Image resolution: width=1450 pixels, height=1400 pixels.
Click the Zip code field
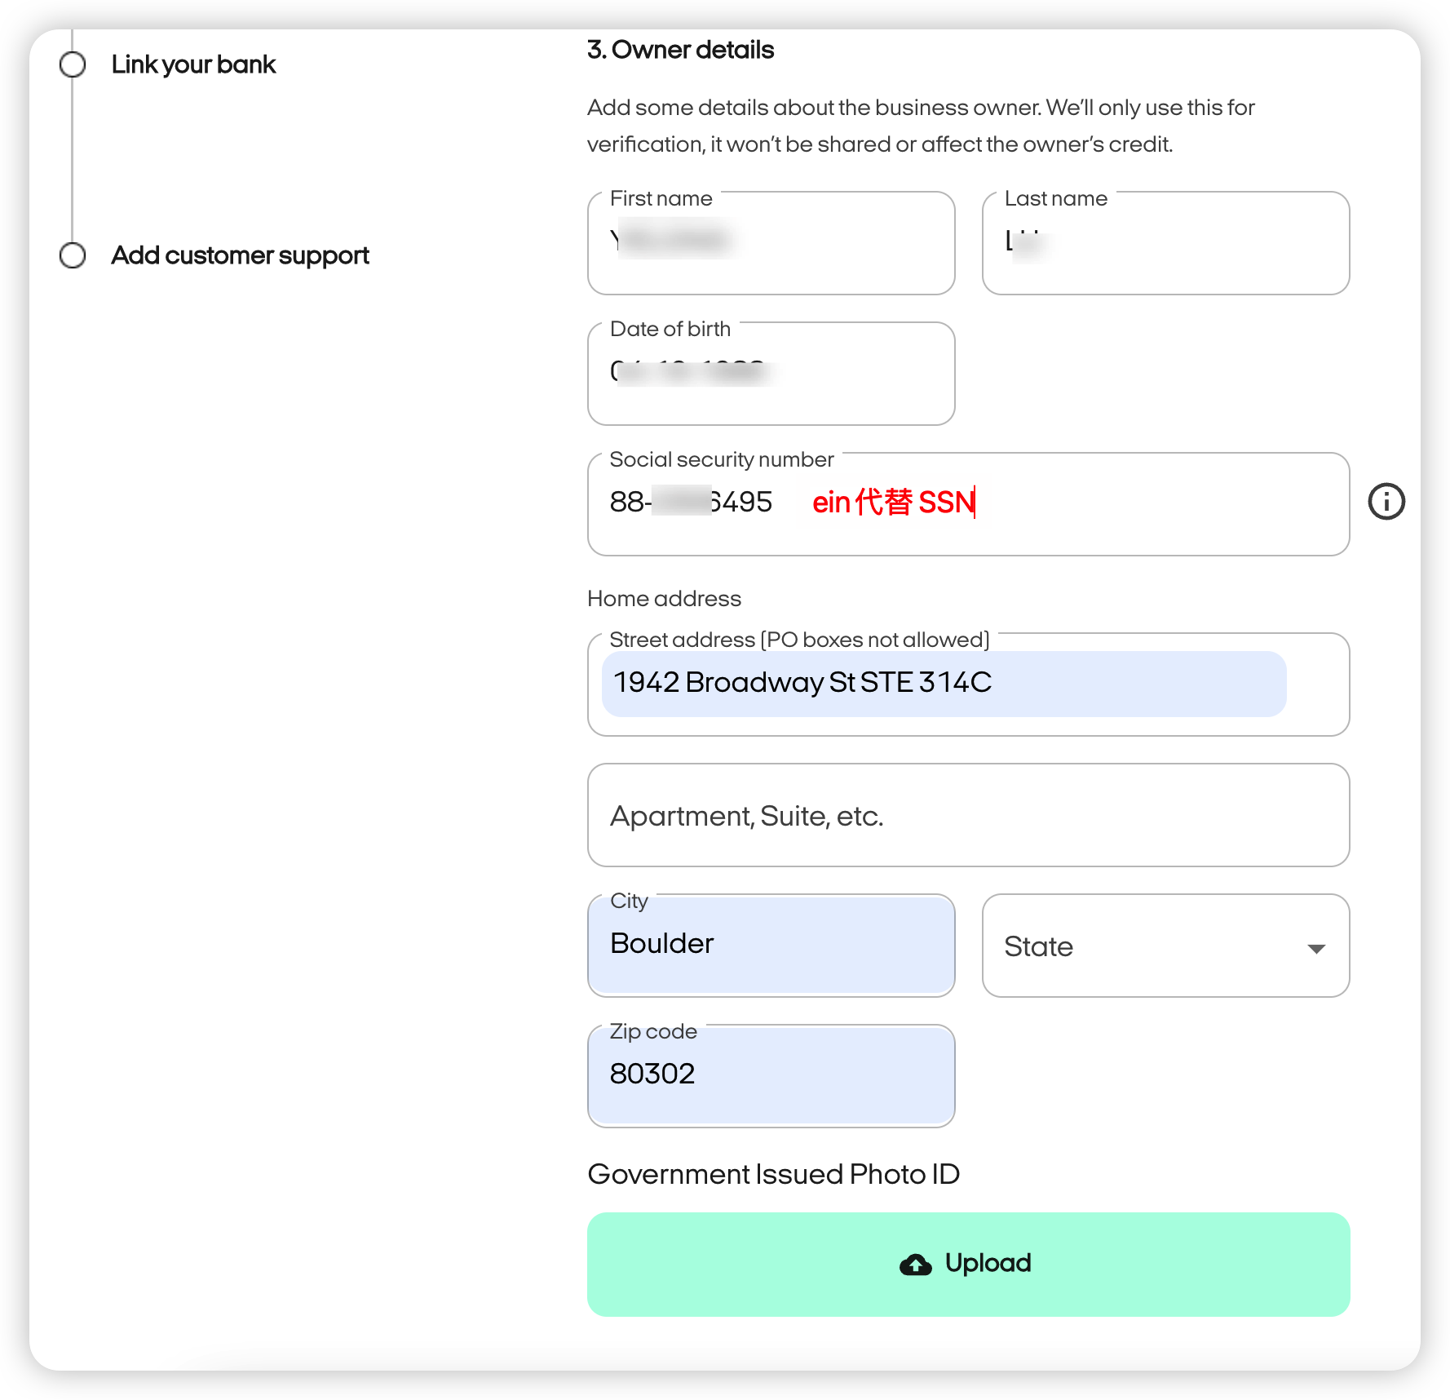point(771,1075)
